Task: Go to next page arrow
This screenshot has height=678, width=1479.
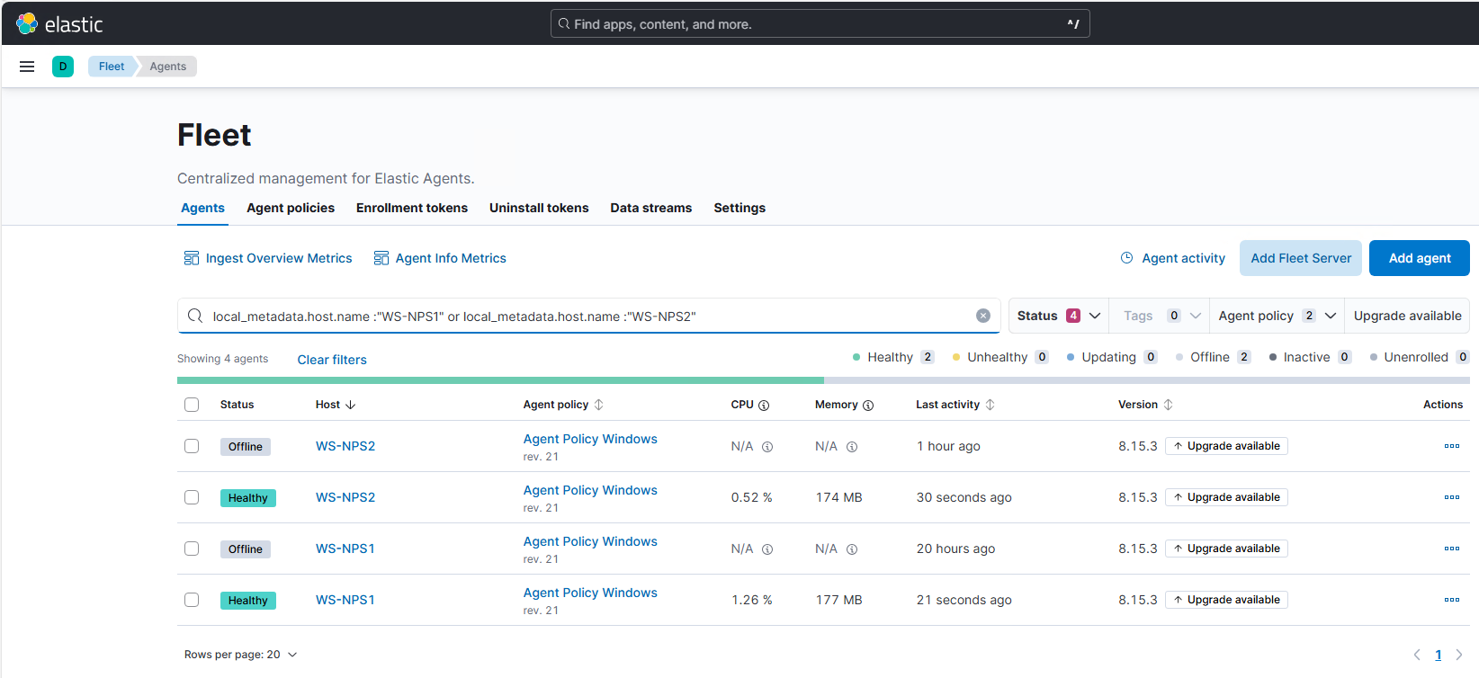Action: pos(1459,655)
